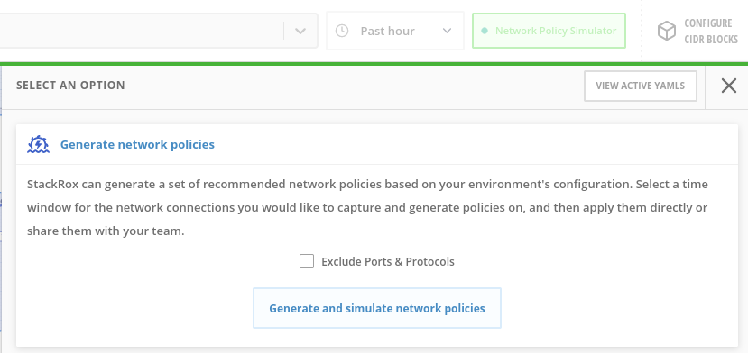Click the clock icon beside Past hour
Screen dimensions: 748x353
342,31
